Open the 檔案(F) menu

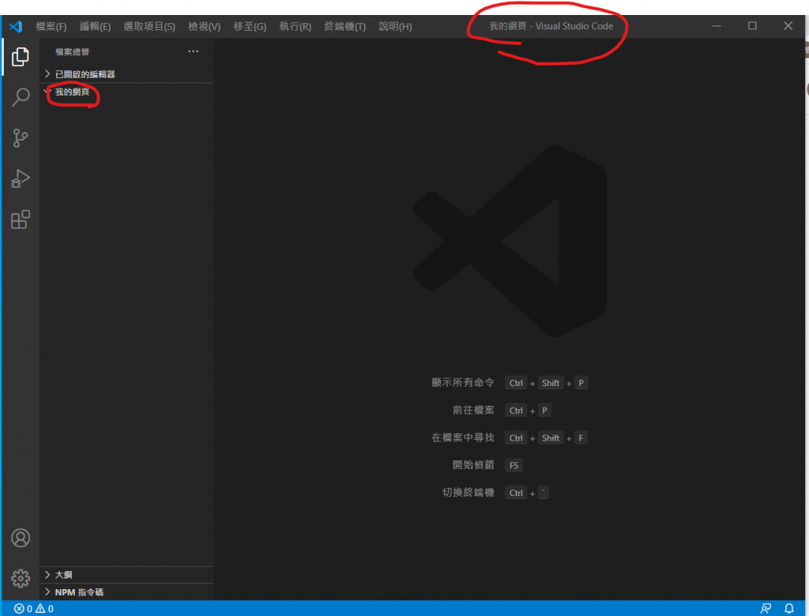[x=51, y=26]
